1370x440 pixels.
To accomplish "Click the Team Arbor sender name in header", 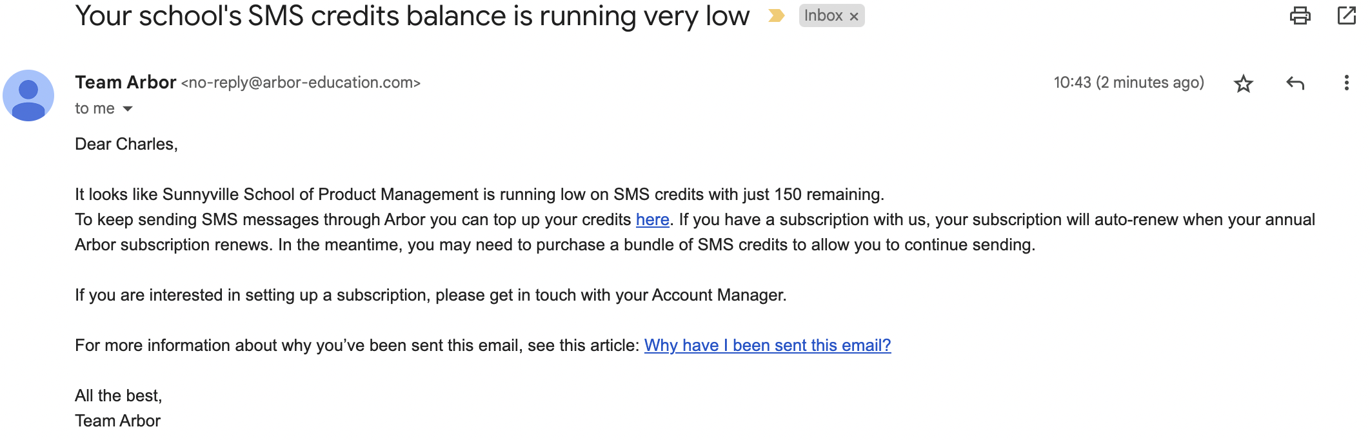I will 125,83.
